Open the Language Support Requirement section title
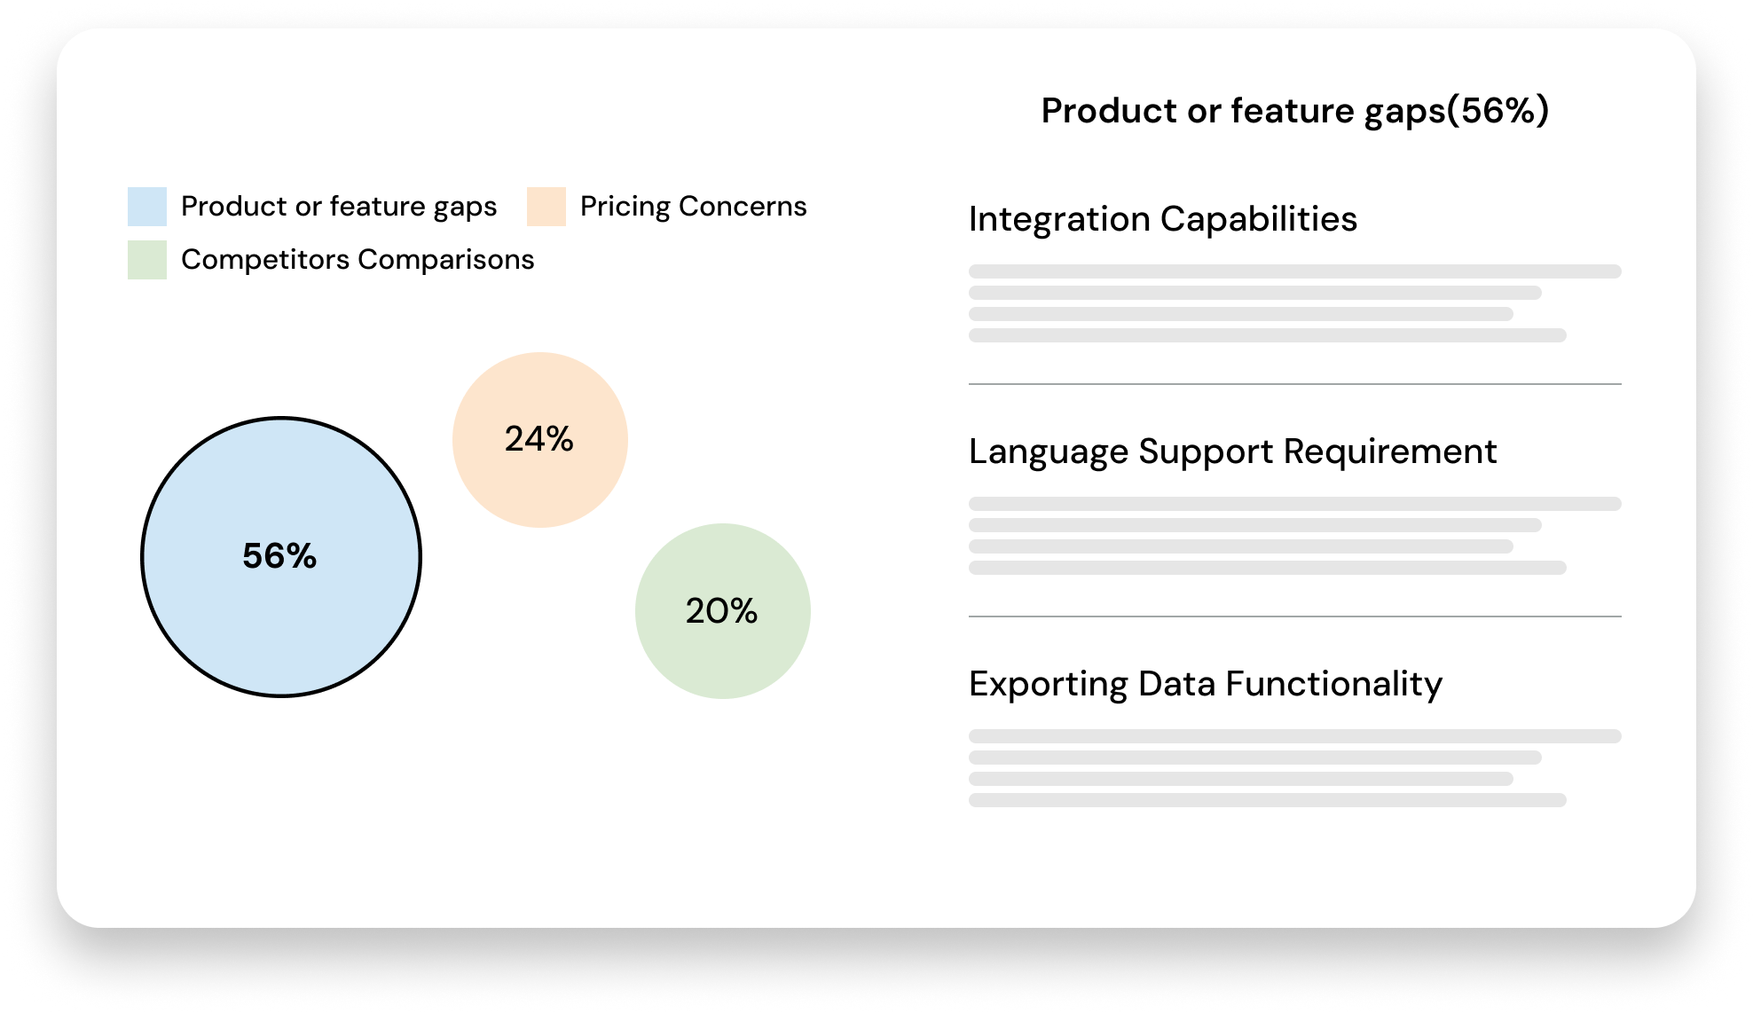 coord(1232,452)
